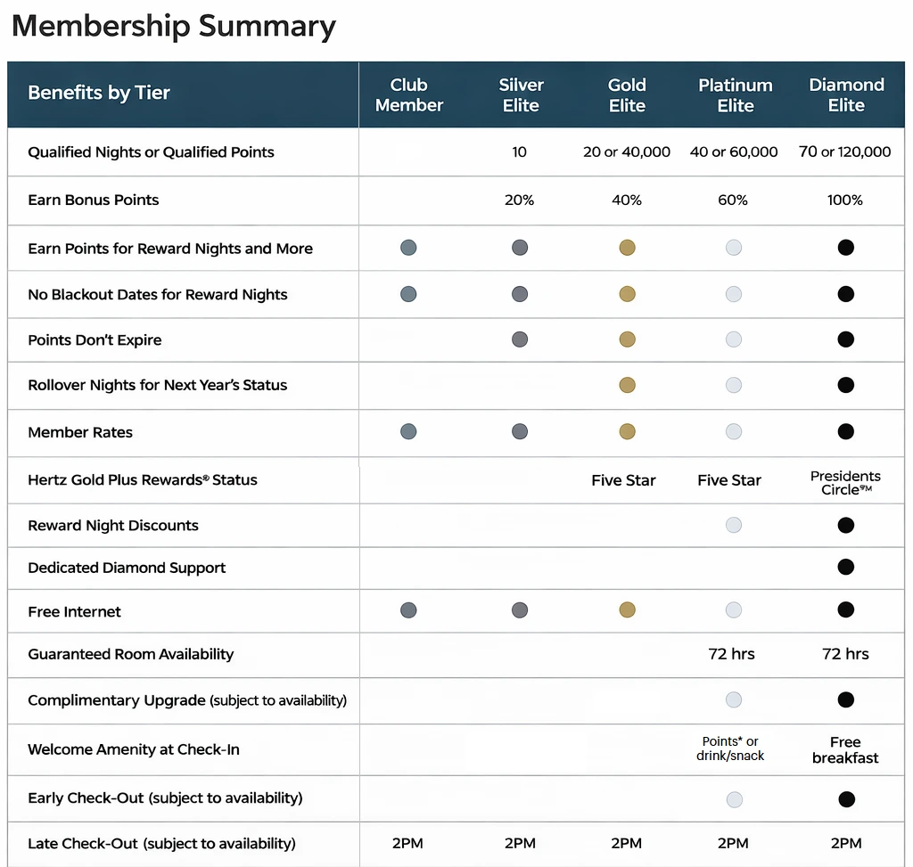Screen dimensions: 913x867
Task: Click Silver Elite dot for Points Don't Expire
Action: 520,339
